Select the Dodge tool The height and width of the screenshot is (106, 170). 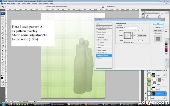click(3, 51)
